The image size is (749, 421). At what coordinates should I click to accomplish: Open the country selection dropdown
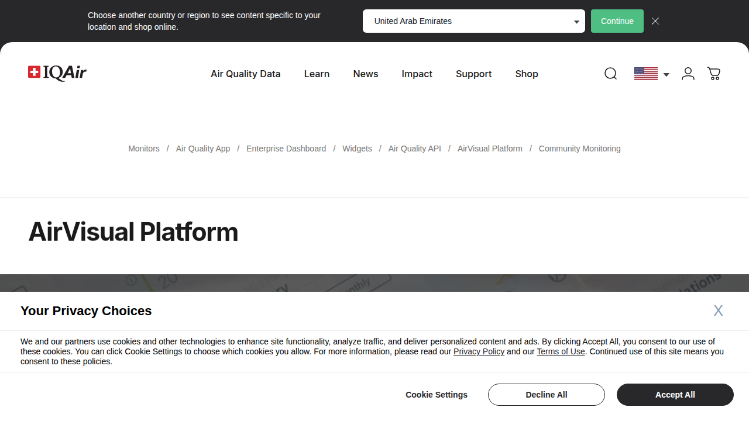coord(474,21)
